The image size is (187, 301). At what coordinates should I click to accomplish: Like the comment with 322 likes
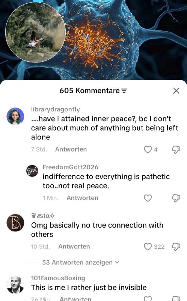point(148,247)
